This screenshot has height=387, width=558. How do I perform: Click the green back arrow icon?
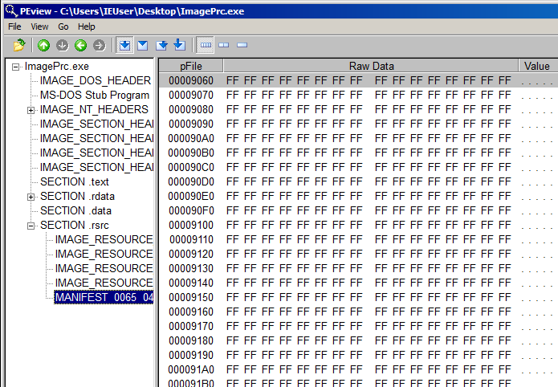pyautogui.click(x=81, y=45)
